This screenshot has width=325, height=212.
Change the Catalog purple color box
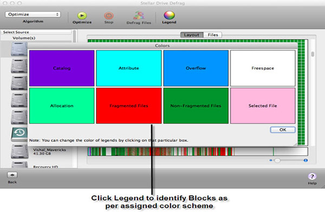[62, 68]
